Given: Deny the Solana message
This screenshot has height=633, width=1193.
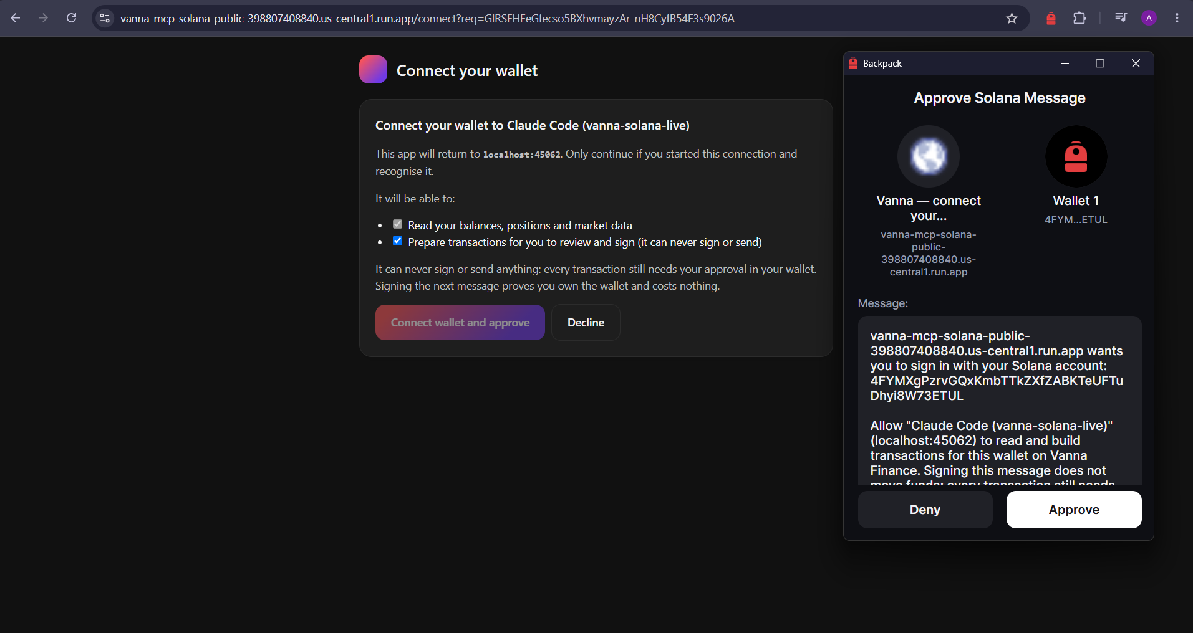Looking at the screenshot, I should point(925,510).
